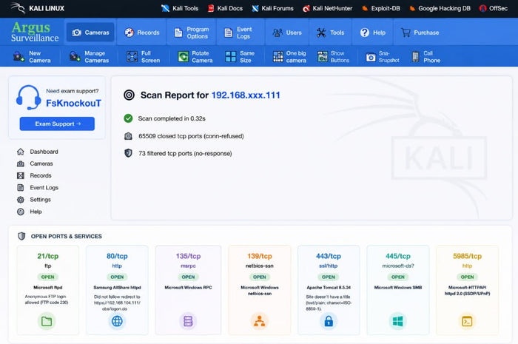Click the padlock icon on the 443/tcp card
Image resolution: width=518 pixels, height=344 pixels.
coord(329,321)
